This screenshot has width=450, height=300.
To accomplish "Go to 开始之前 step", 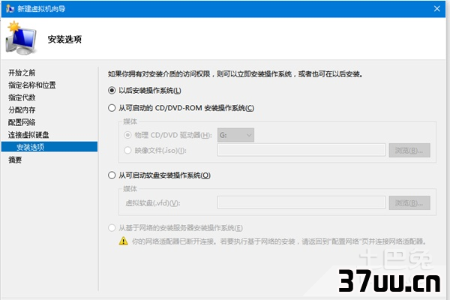I will point(22,73).
